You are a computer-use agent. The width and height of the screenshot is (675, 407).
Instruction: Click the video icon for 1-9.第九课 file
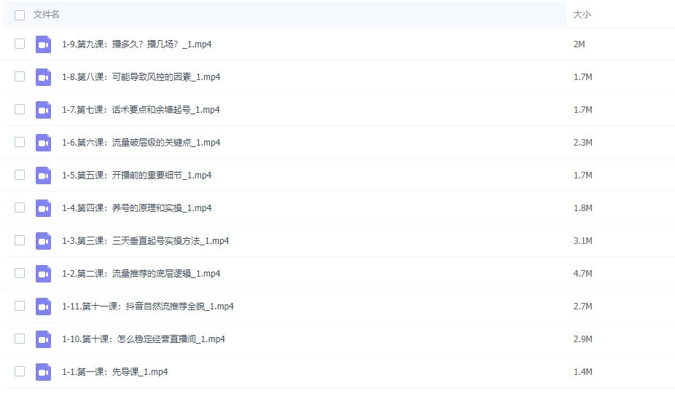(x=43, y=44)
